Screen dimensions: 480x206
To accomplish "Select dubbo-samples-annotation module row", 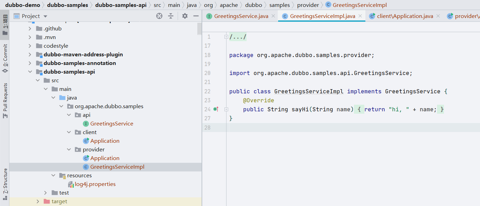I will pyautogui.click(x=105, y=63).
